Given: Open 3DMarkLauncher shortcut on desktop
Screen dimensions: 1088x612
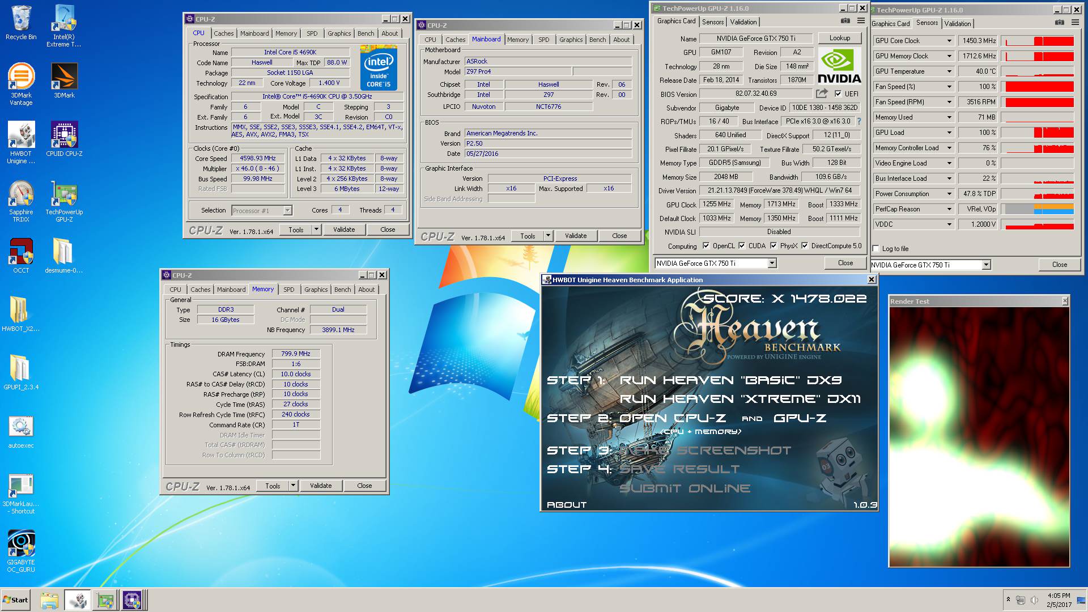Looking at the screenshot, I should click(x=21, y=494).
